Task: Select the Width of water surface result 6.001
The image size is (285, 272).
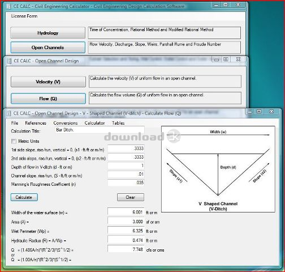Action: click(x=126, y=212)
